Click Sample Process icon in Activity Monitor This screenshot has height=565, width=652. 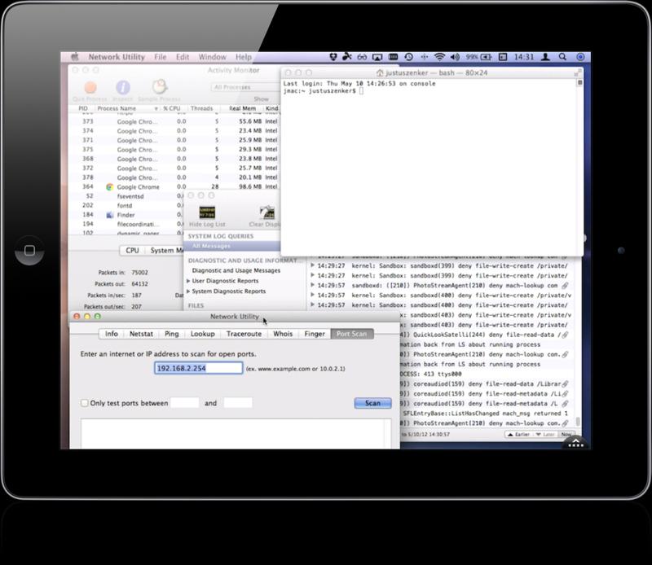(x=159, y=87)
